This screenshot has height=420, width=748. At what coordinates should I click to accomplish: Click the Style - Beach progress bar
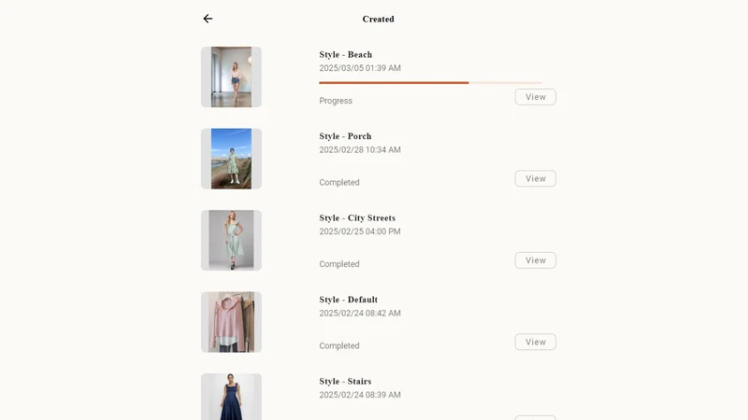pyautogui.click(x=430, y=83)
